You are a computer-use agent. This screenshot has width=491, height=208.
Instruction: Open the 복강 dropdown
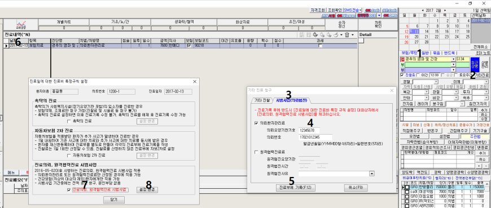point(427,92)
